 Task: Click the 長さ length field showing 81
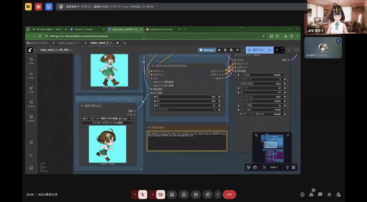(187, 105)
